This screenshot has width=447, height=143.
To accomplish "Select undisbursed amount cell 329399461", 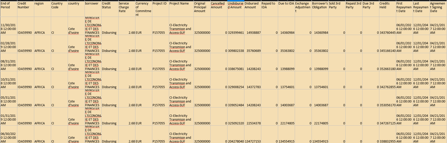I will pyautogui.click(x=236, y=26).
